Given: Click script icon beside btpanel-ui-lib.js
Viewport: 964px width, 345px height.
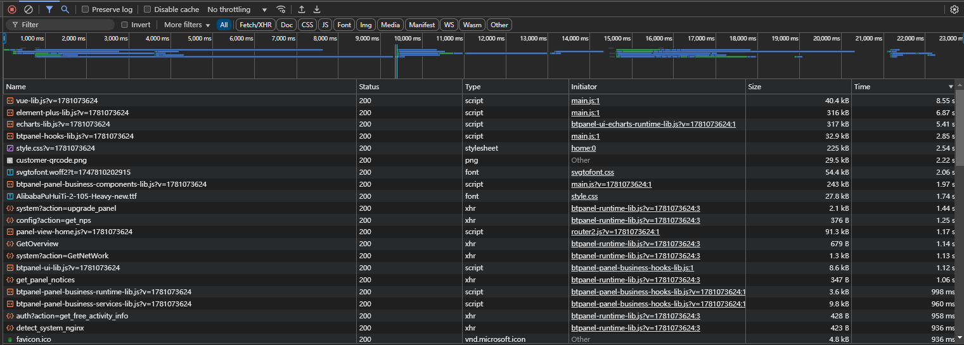Looking at the screenshot, I should point(10,268).
